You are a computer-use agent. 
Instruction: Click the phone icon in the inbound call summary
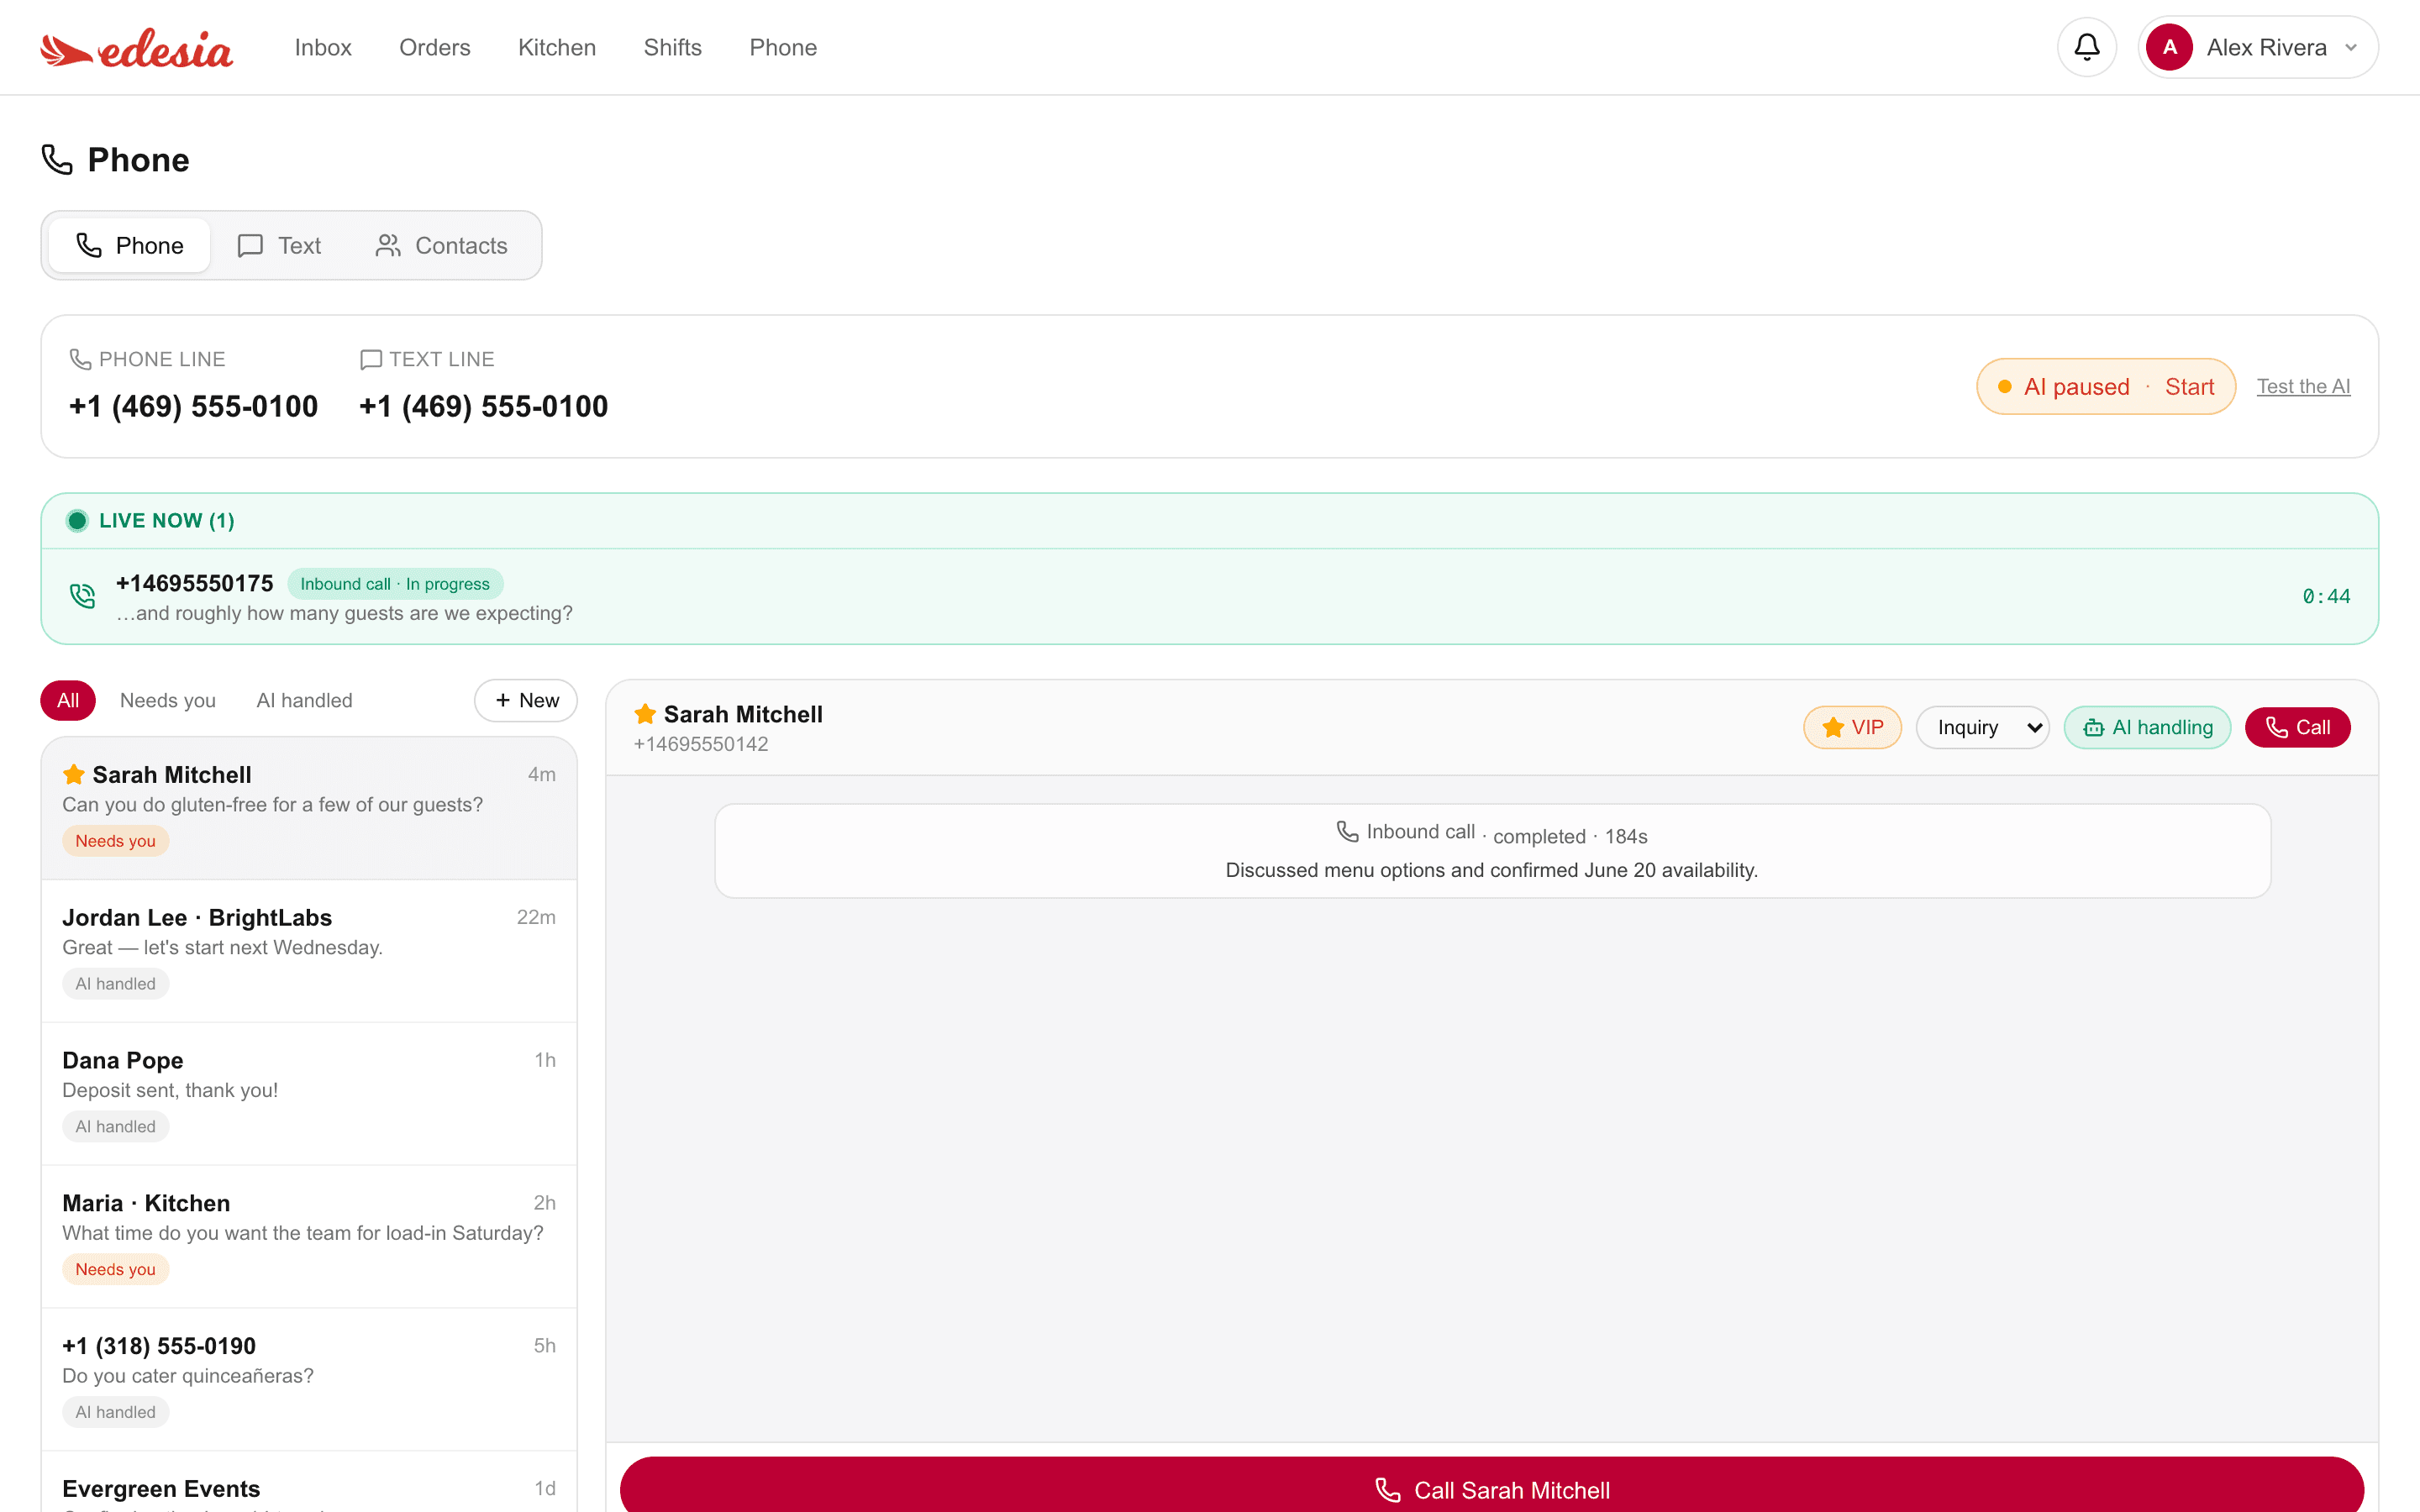coord(1347,831)
